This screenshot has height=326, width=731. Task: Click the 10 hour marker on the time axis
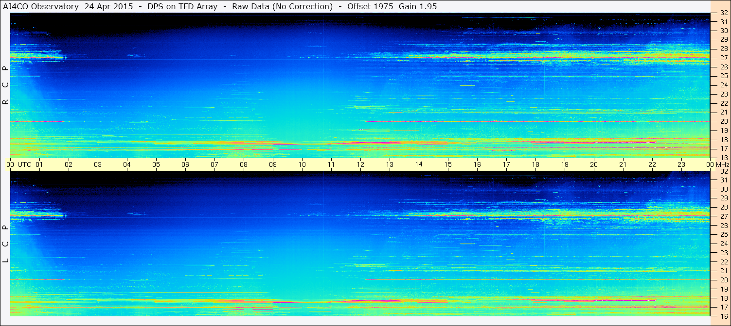click(302, 164)
